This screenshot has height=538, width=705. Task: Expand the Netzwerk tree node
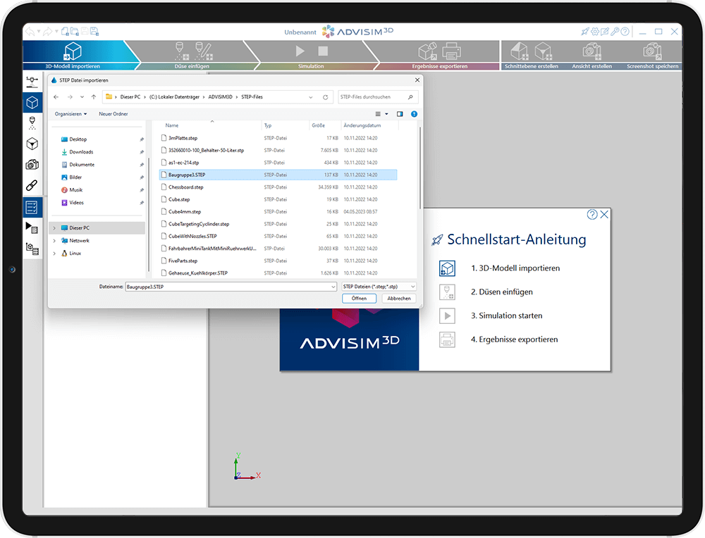(54, 241)
